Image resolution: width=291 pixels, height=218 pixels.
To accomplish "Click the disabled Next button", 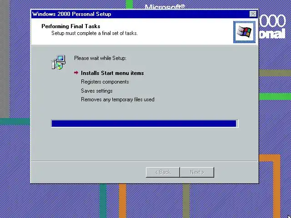I will pyautogui.click(x=197, y=172).
